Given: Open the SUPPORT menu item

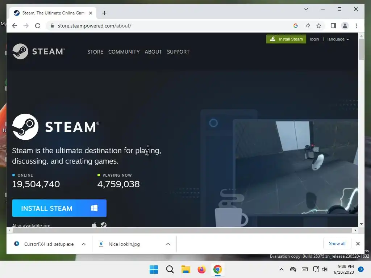Looking at the screenshot, I should [x=178, y=52].
